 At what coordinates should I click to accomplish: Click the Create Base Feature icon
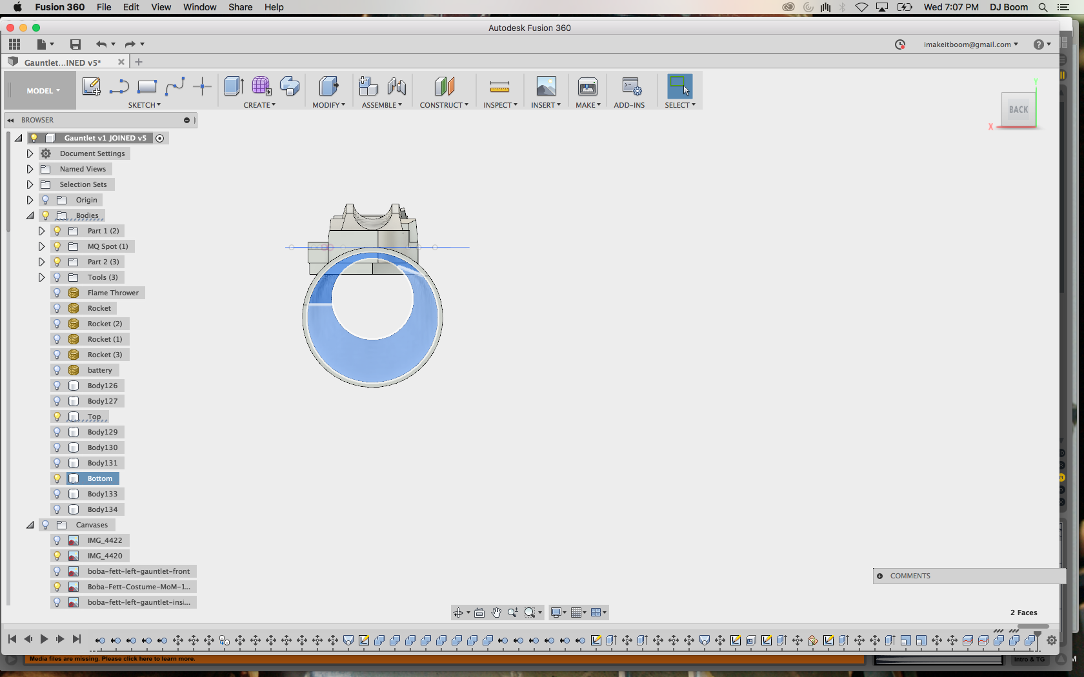290,86
